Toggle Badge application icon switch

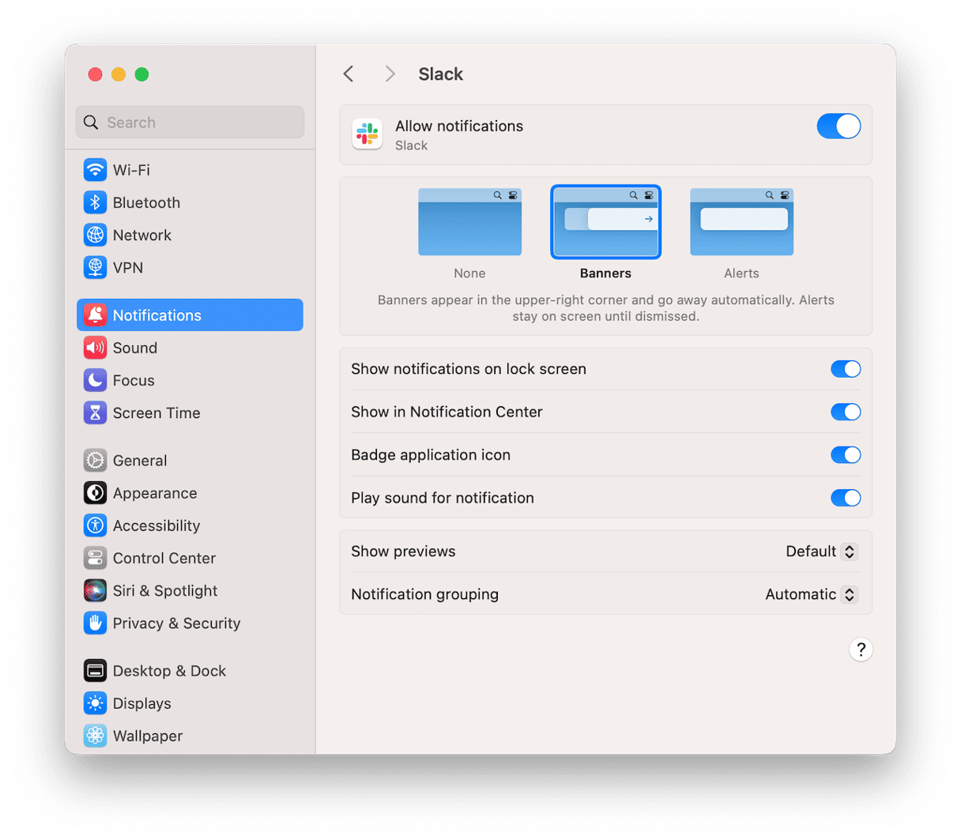click(846, 455)
